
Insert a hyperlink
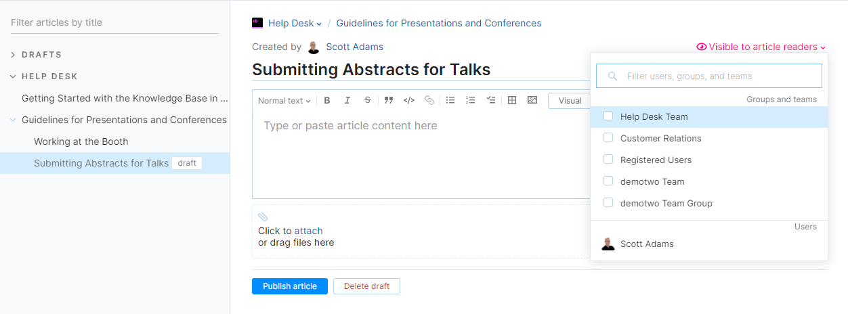[x=429, y=100]
